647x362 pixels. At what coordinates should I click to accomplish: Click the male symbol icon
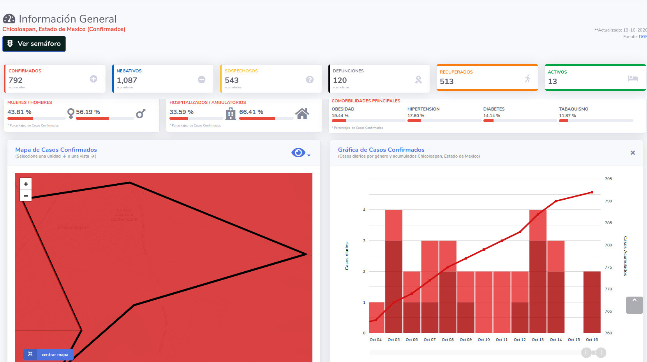[141, 114]
